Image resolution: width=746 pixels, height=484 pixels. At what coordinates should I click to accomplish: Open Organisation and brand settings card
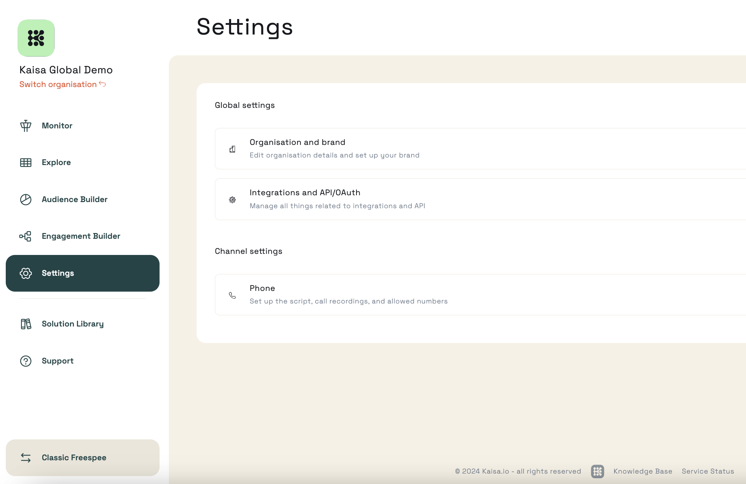tap(480, 149)
